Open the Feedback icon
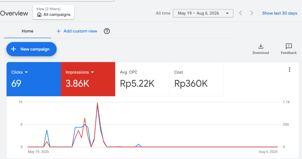This screenshot has width=302, height=159. pyautogui.click(x=288, y=46)
